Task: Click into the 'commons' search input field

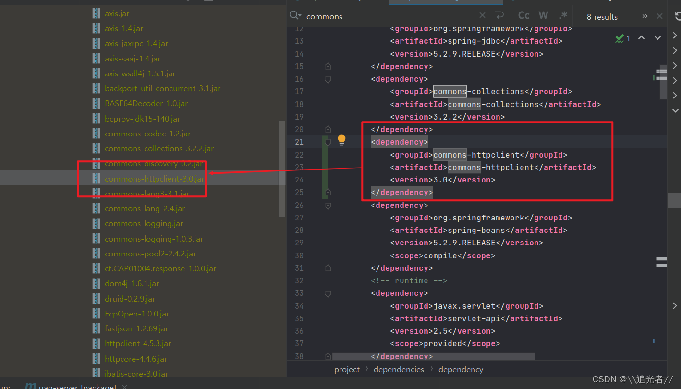Action: tap(389, 16)
